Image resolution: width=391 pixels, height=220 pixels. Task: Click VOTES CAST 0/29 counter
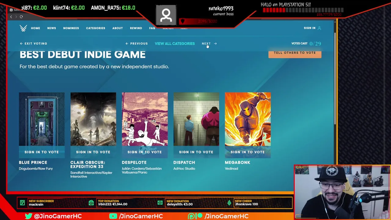306,44
